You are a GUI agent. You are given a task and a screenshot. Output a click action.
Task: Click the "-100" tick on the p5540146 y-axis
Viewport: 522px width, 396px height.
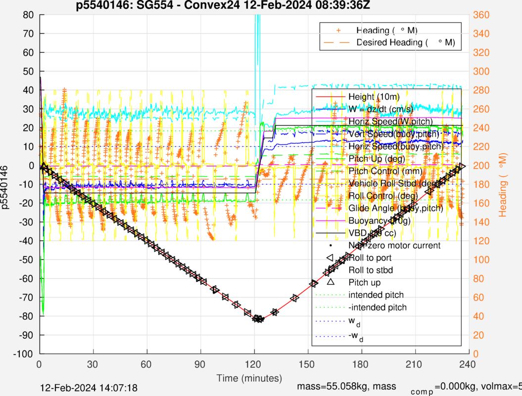point(23,354)
